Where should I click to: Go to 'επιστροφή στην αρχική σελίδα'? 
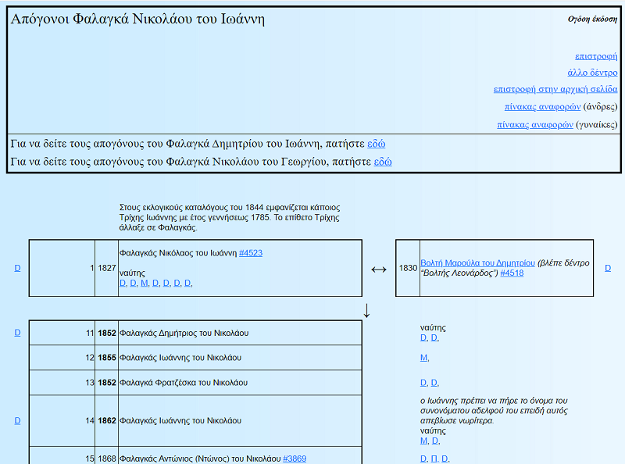555,89
